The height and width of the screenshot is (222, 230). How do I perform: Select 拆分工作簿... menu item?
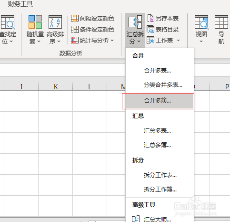[160, 189]
